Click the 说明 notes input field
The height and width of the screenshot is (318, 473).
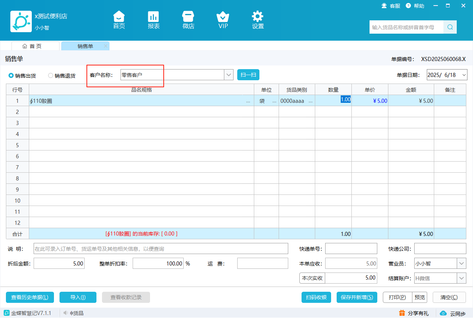[x=161, y=249]
